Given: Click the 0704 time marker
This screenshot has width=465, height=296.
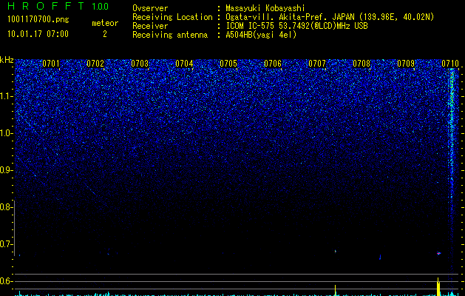Looking at the screenshot, I should pos(184,64).
